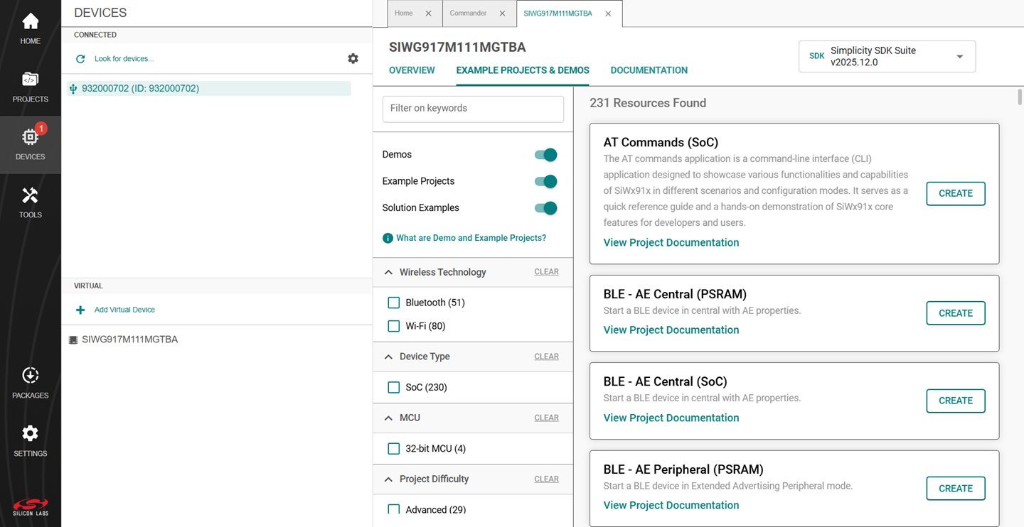The width and height of the screenshot is (1024, 527).
Task: Open BLE - AE Central project documentation link
Action: tap(671, 330)
